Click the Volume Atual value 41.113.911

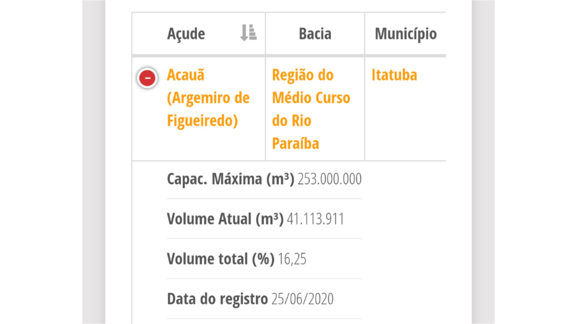[x=315, y=219]
